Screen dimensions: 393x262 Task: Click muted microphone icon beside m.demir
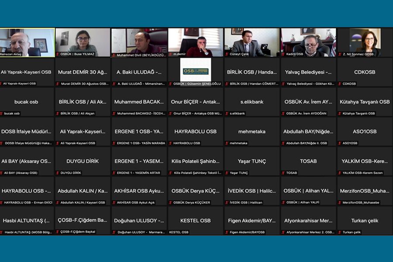click(x=170, y=54)
